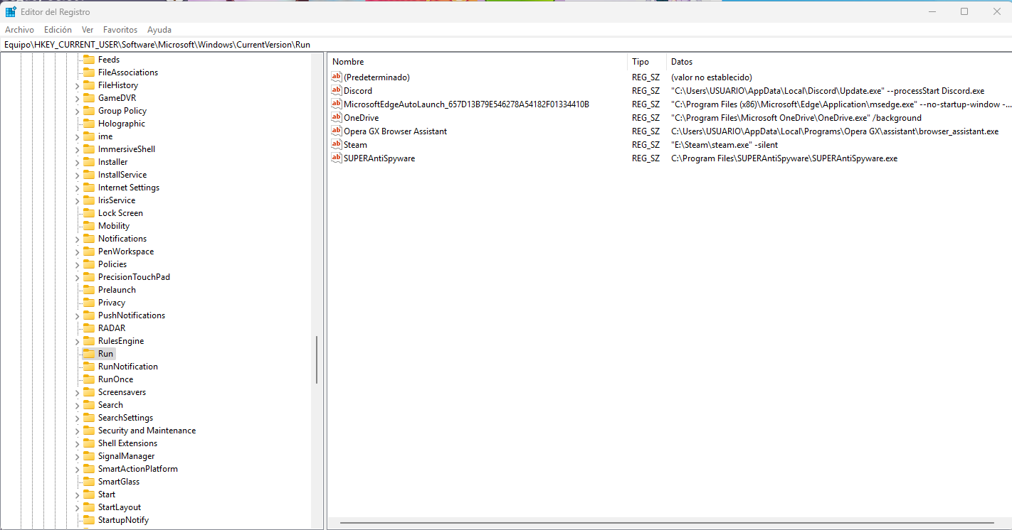Click the RADAR folder icon

coord(89,328)
